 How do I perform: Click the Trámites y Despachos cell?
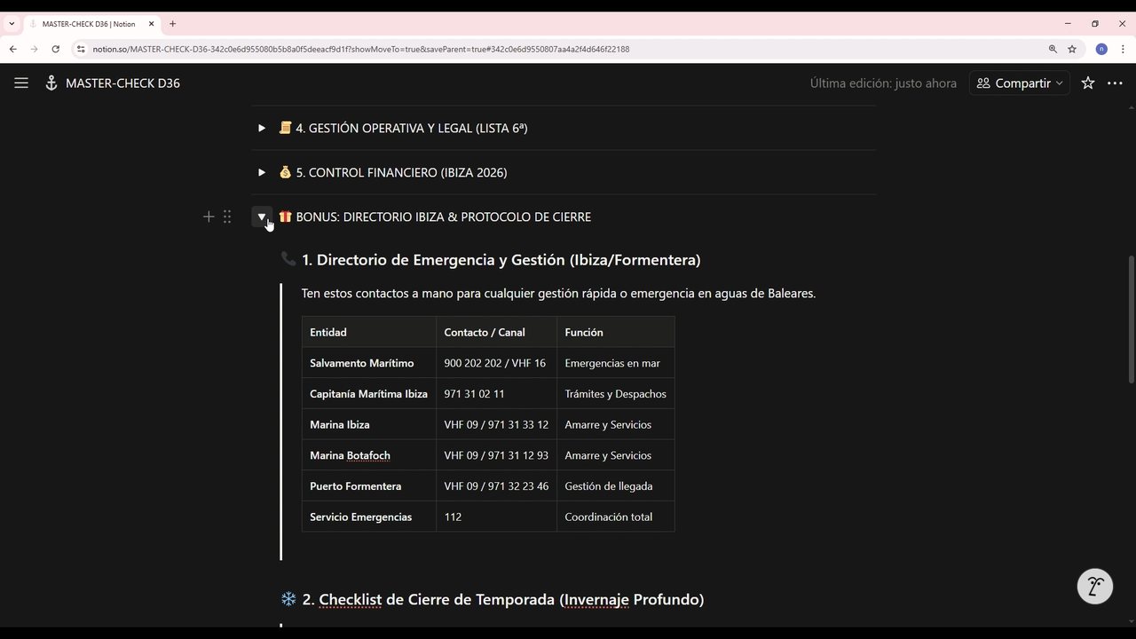(x=616, y=393)
